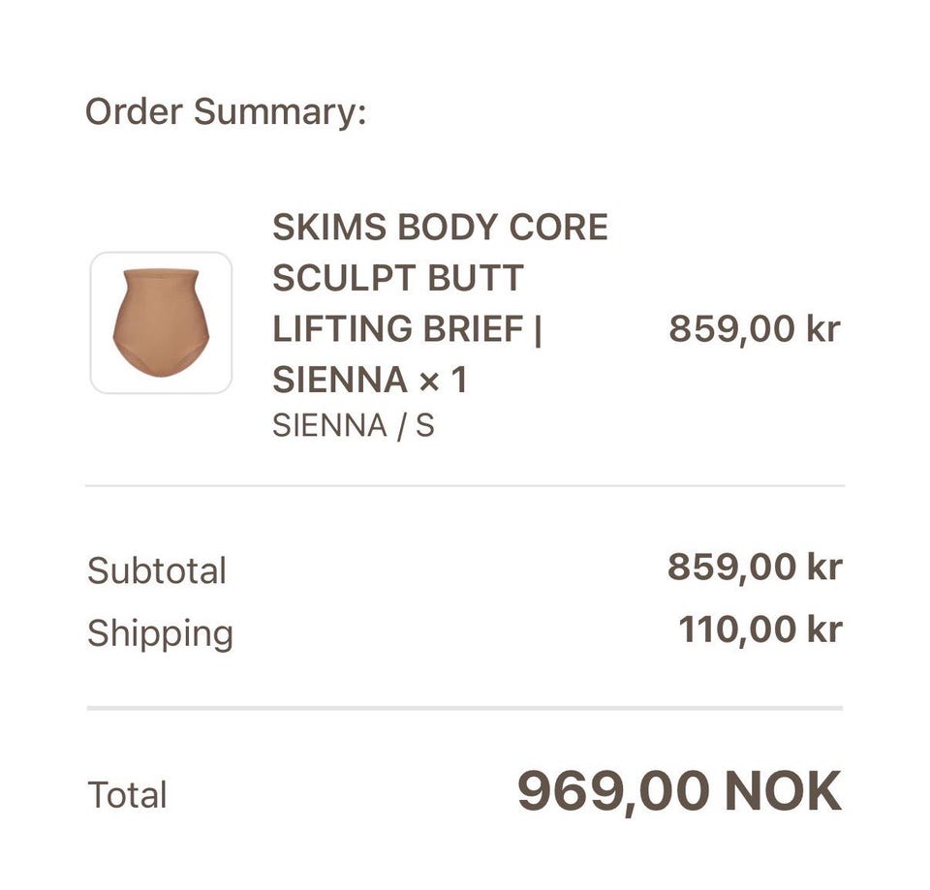Select the subtotal amount 859,00 kr

tap(755, 567)
